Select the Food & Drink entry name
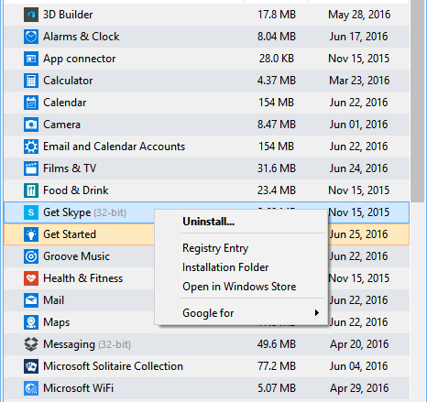The width and height of the screenshot is (427, 402). (76, 190)
